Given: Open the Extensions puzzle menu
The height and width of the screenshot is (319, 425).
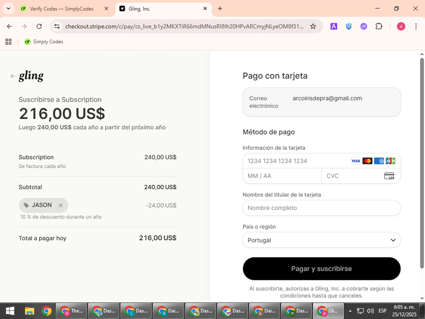Looking at the screenshot, I should [x=379, y=26].
